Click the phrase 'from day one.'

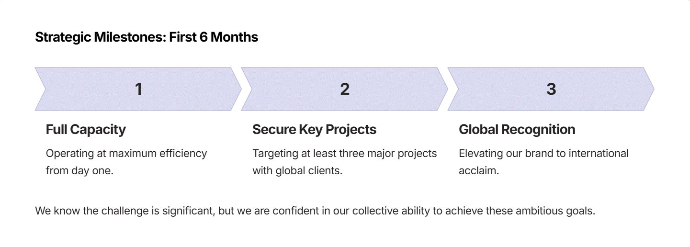[79, 170]
